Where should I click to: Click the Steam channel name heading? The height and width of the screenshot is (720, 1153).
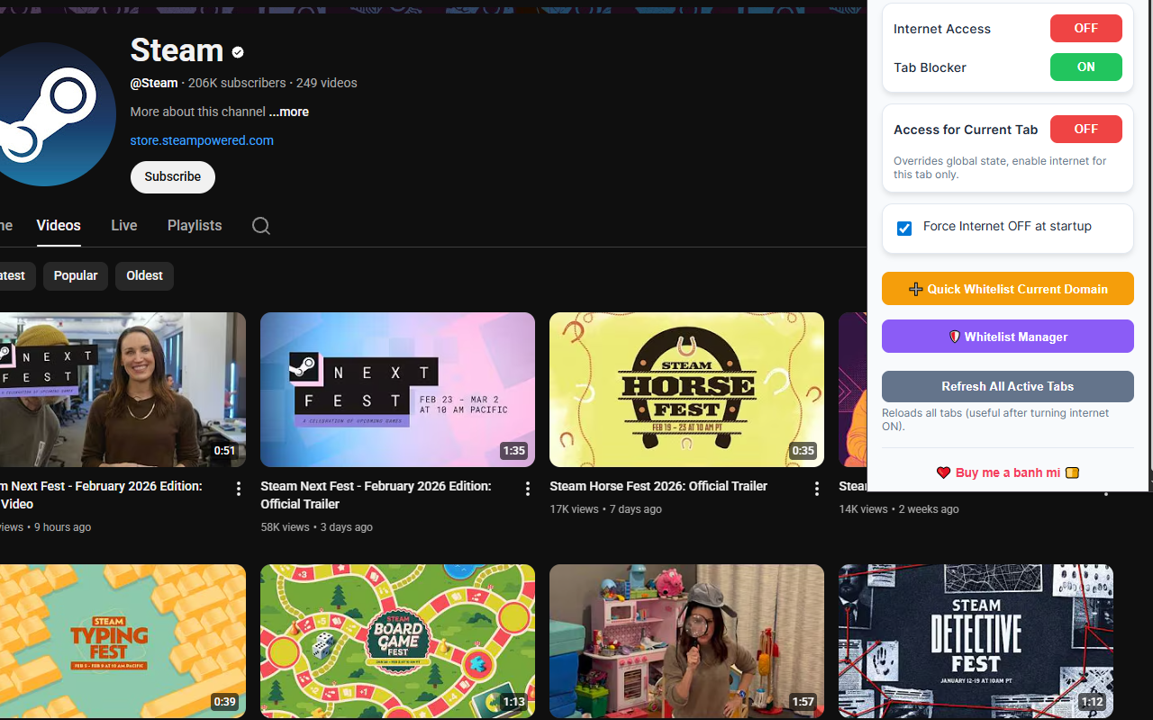pos(177,50)
